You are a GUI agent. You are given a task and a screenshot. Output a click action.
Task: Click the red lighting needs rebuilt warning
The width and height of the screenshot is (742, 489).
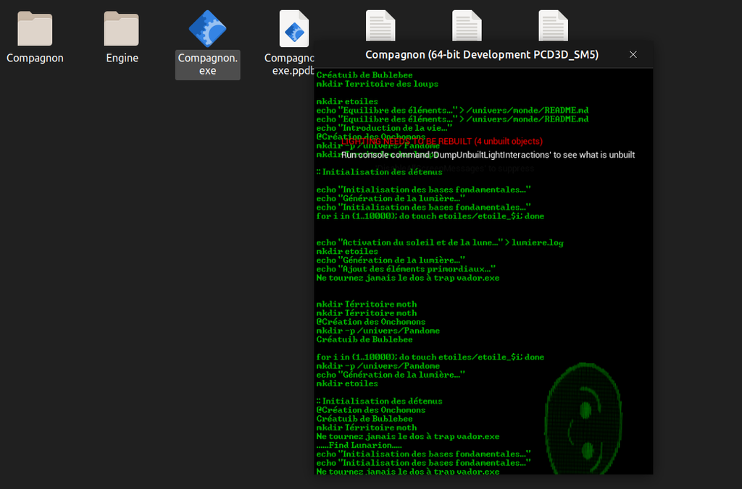442,141
